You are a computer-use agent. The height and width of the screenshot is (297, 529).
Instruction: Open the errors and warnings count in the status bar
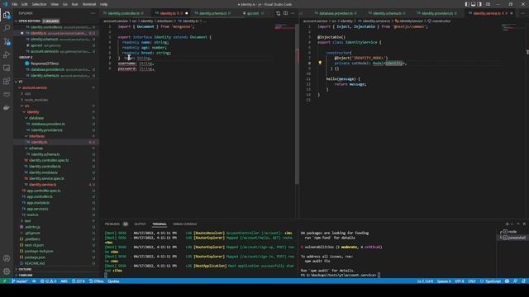pos(48,281)
